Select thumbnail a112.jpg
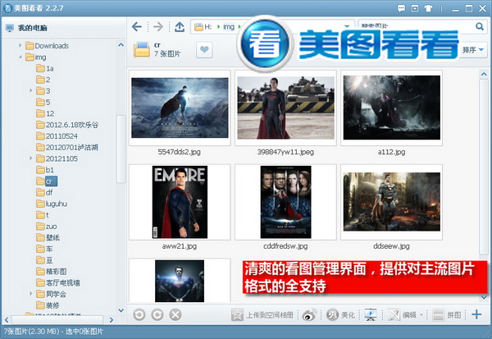492x339 pixels. [392, 108]
